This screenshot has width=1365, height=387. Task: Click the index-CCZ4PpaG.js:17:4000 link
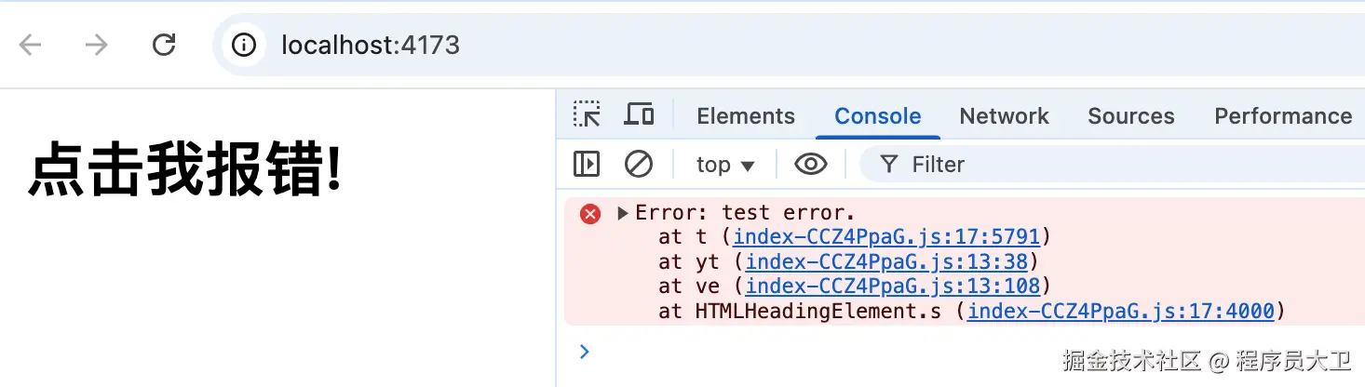(x=1121, y=311)
